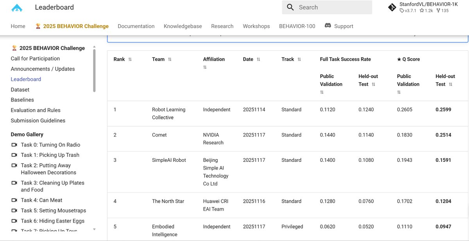Open the Research tab
Image resolution: width=469 pixels, height=241 pixels.
tap(222, 26)
